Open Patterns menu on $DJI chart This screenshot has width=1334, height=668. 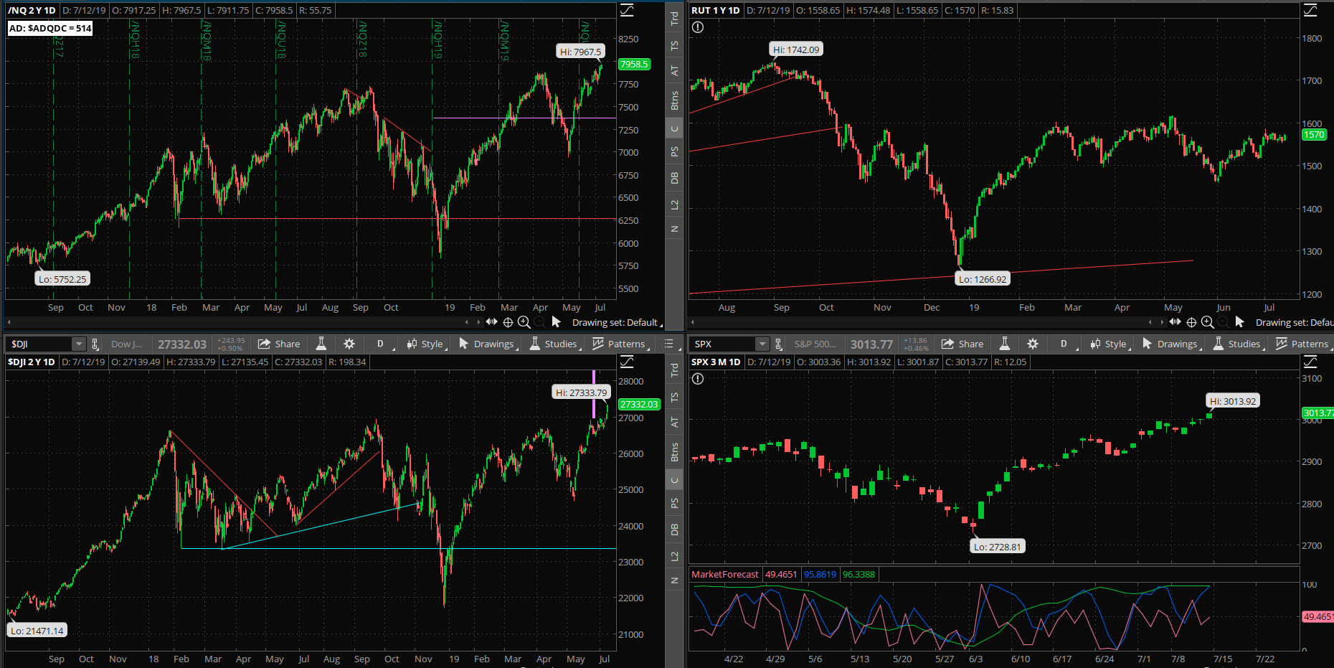coord(620,344)
